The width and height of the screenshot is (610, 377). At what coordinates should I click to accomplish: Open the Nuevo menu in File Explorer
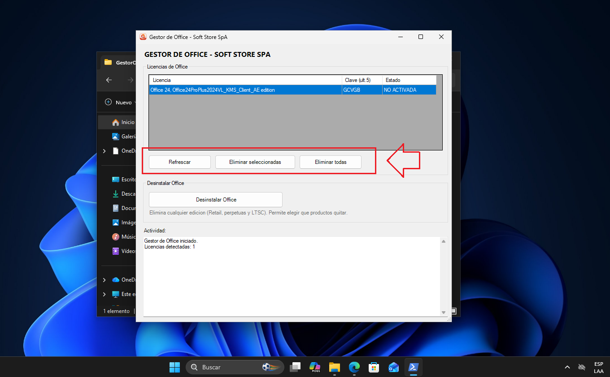[x=121, y=103]
